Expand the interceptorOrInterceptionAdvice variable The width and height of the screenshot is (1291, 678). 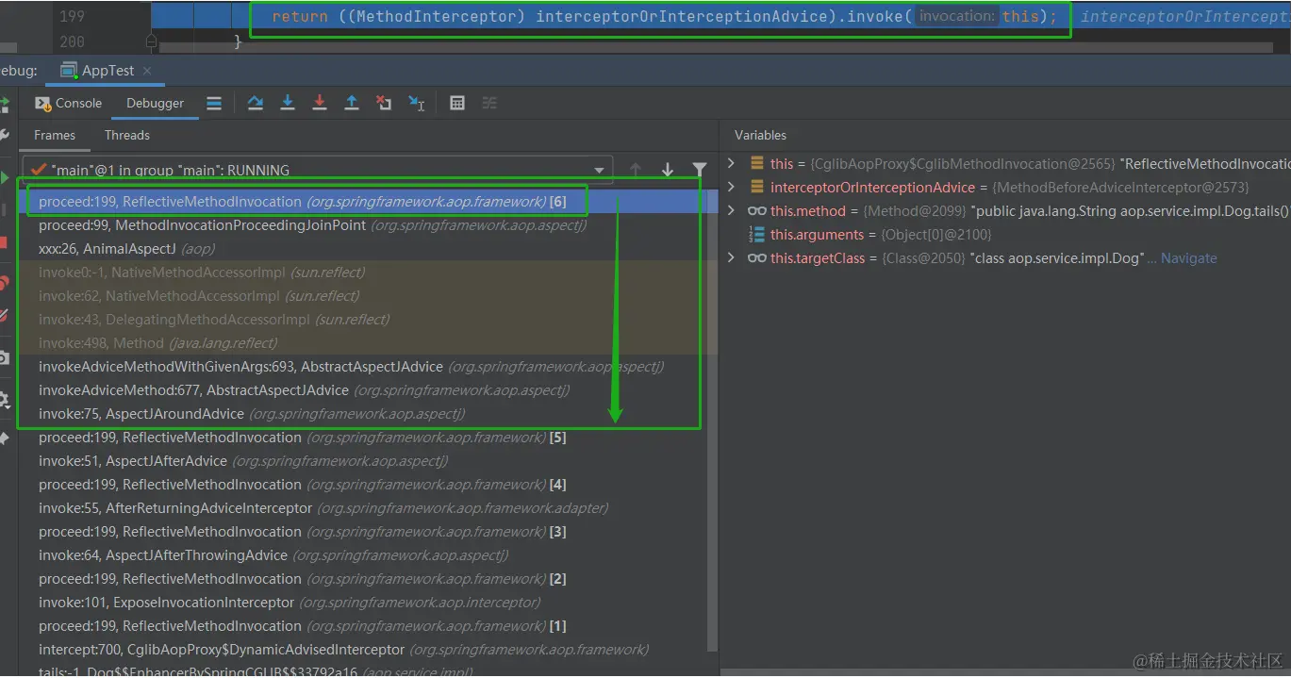(731, 187)
